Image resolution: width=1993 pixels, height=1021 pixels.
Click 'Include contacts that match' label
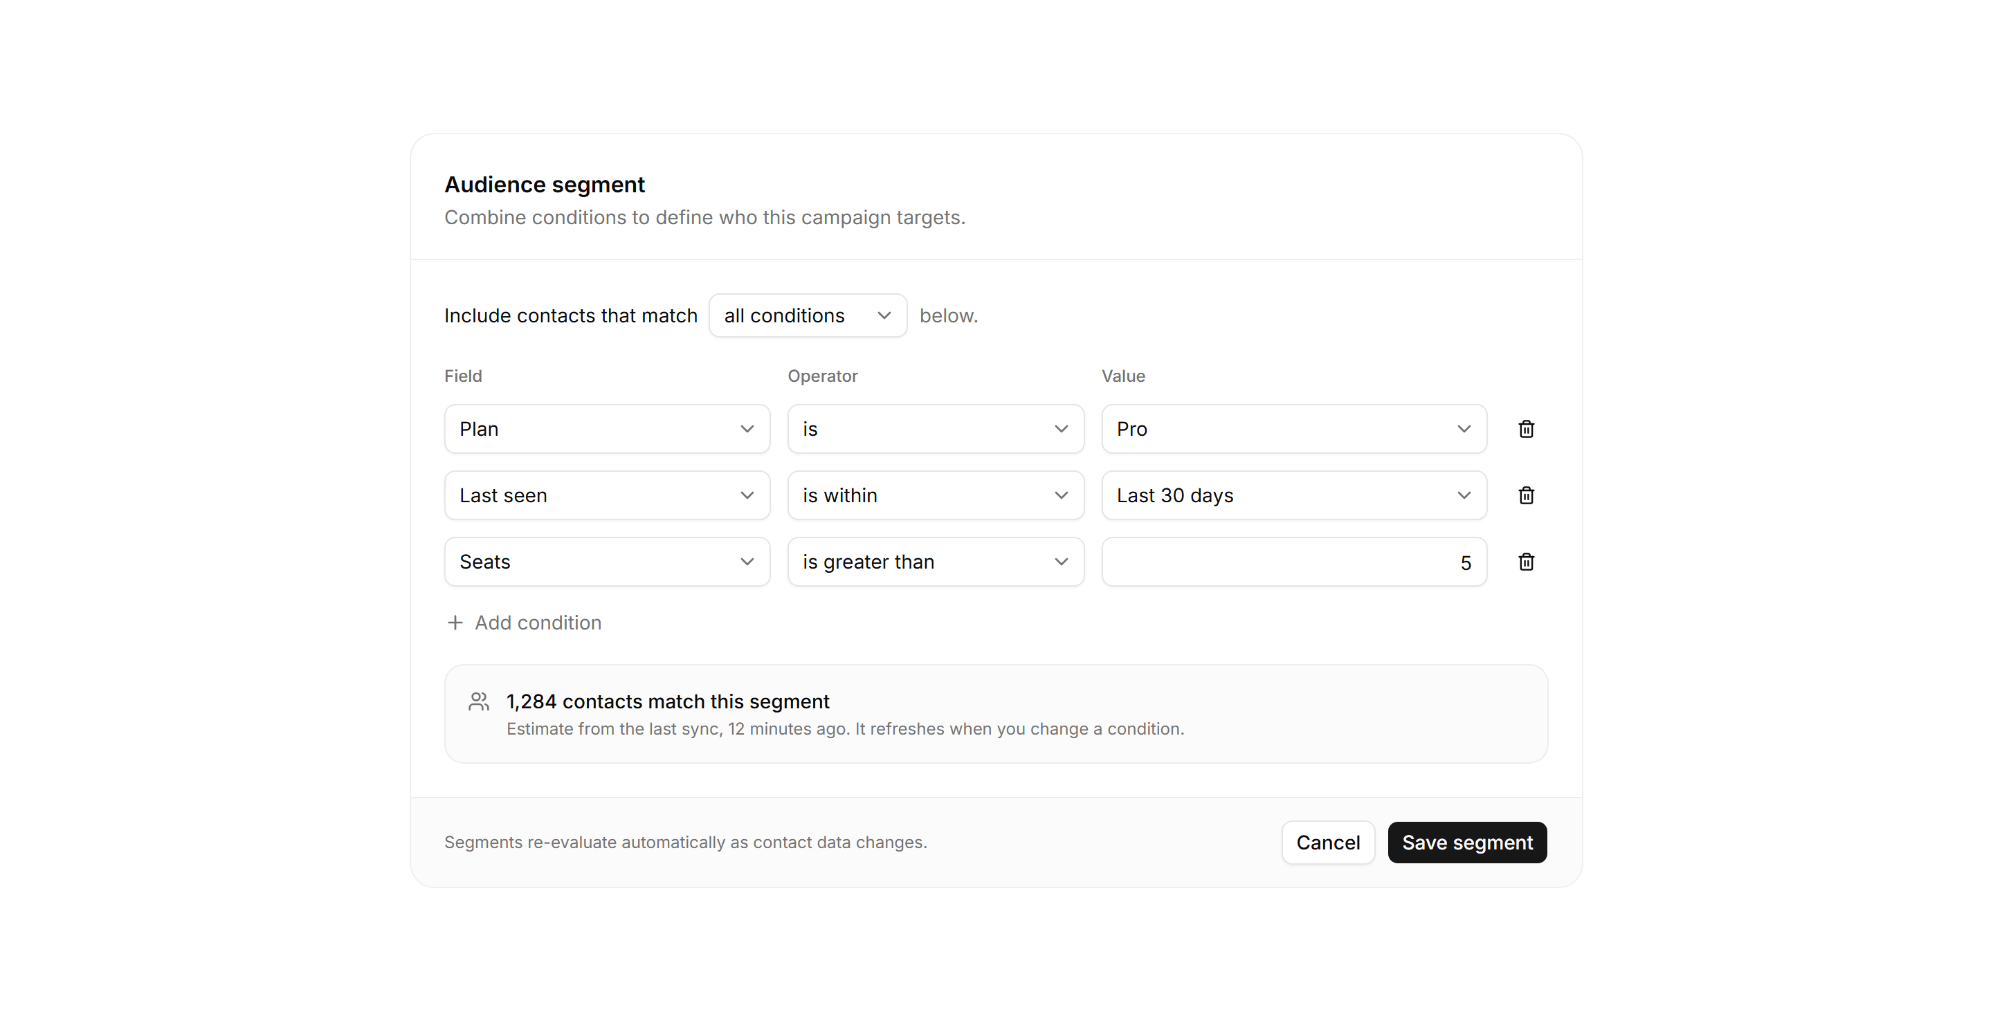[x=571, y=315]
